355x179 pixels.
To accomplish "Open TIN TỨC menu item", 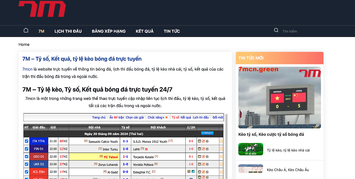I will [172, 31].
